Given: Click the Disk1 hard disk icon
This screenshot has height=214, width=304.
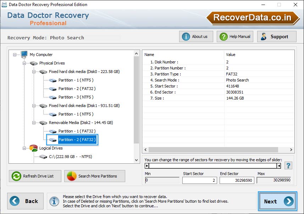Looking at the screenshot, I should 43,106.
